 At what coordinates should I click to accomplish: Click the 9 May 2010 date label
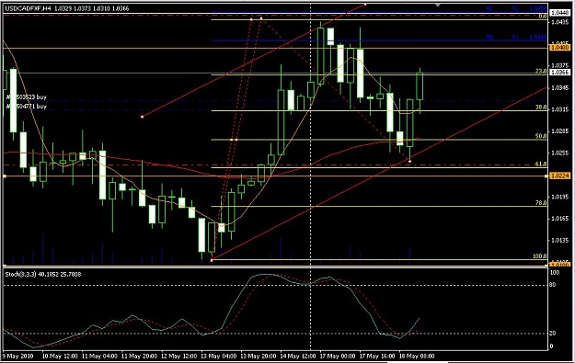point(18,356)
